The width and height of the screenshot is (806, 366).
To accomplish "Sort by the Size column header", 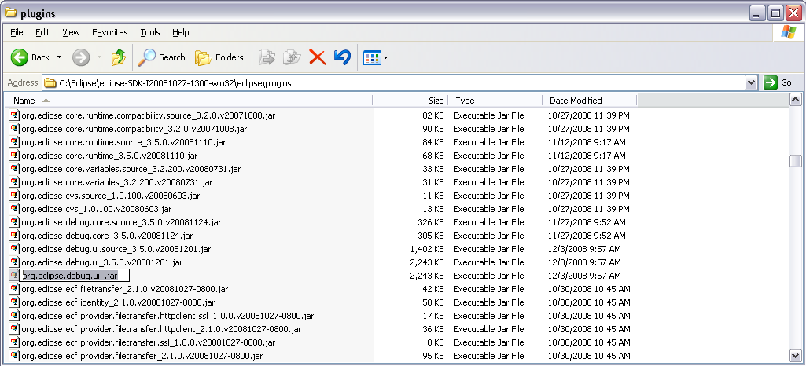I will pyautogui.click(x=410, y=101).
